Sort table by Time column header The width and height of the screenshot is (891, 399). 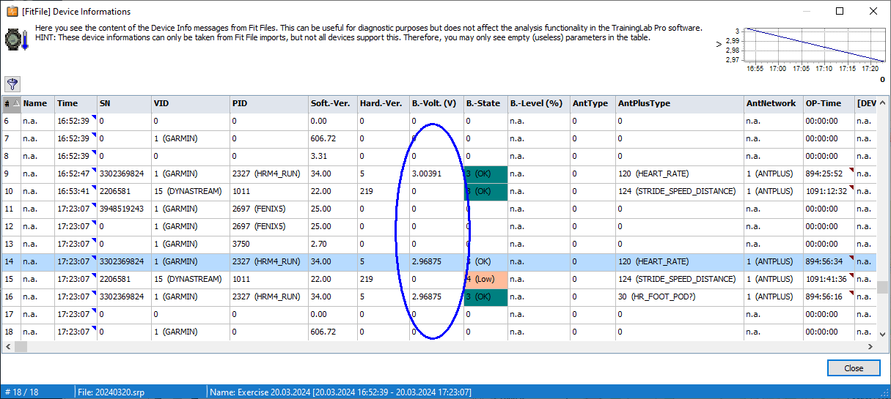(x=76, y=104)
